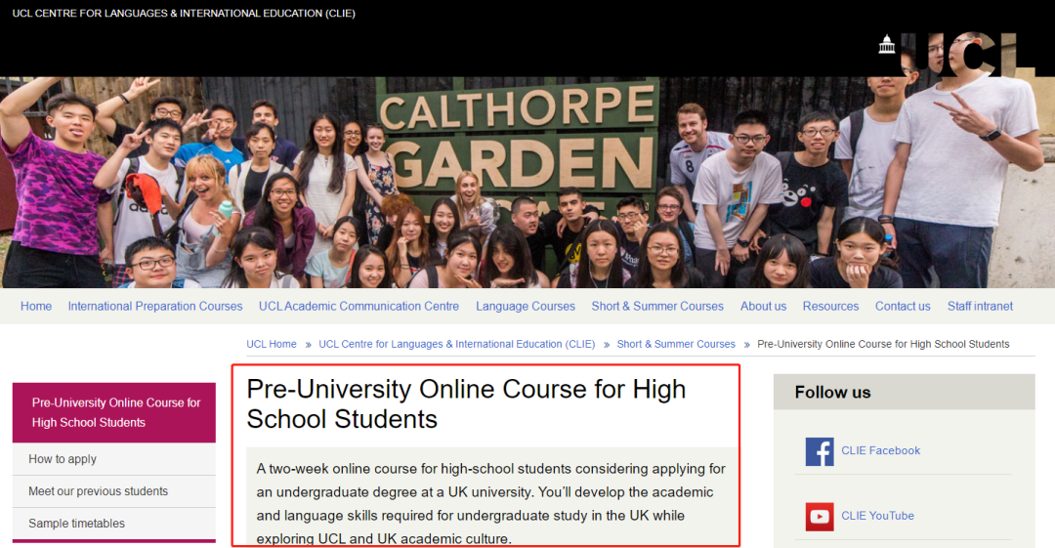Viewport: 1055px width, 548px height.
Task: Click the UCL logo in the header
Action: click(x=955, y=53)
